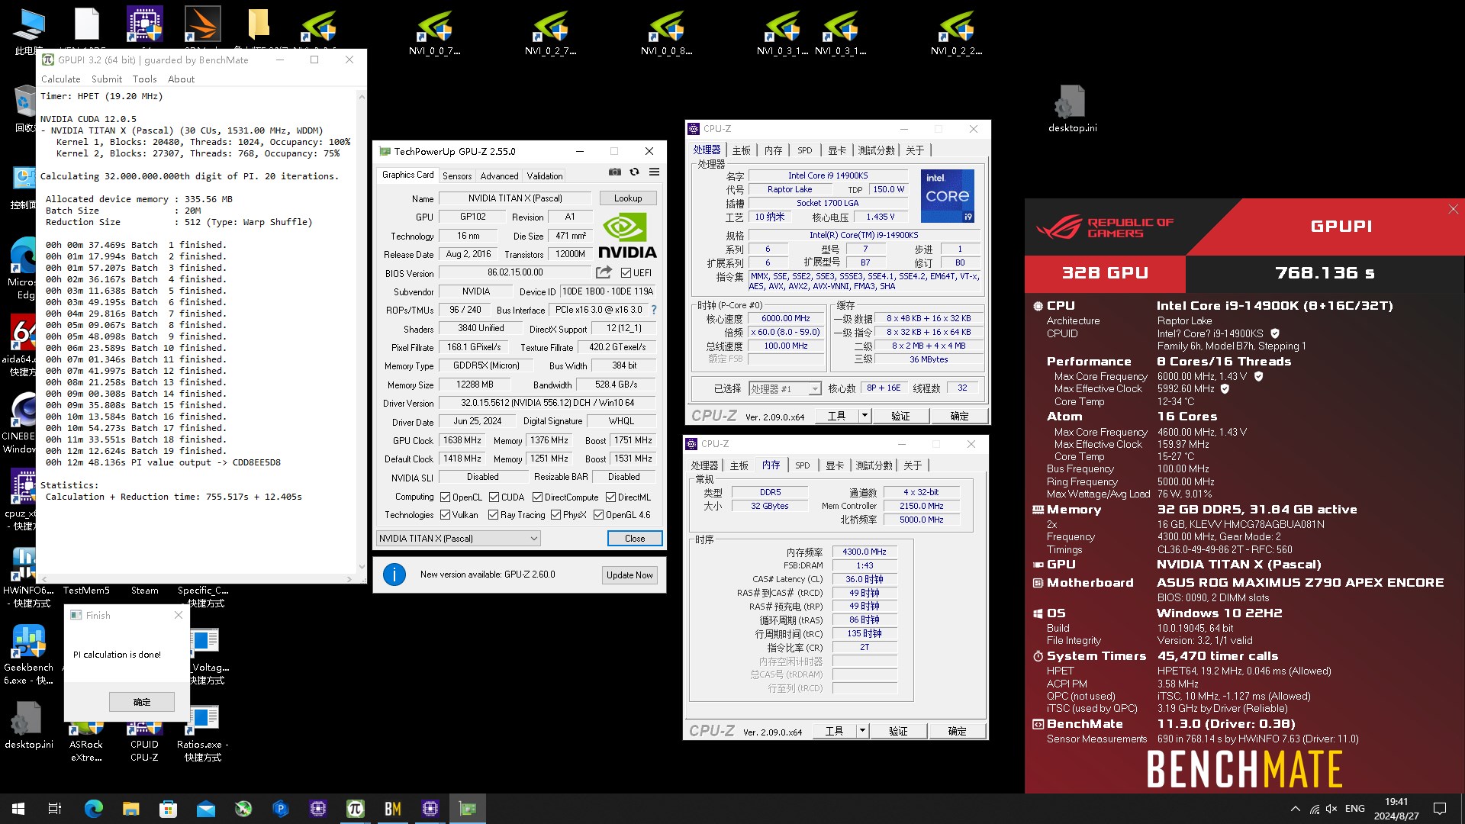Switch to the Advanced tab in GPU-Z
Screen dimensions: 1465x824
tap(499, 176)
